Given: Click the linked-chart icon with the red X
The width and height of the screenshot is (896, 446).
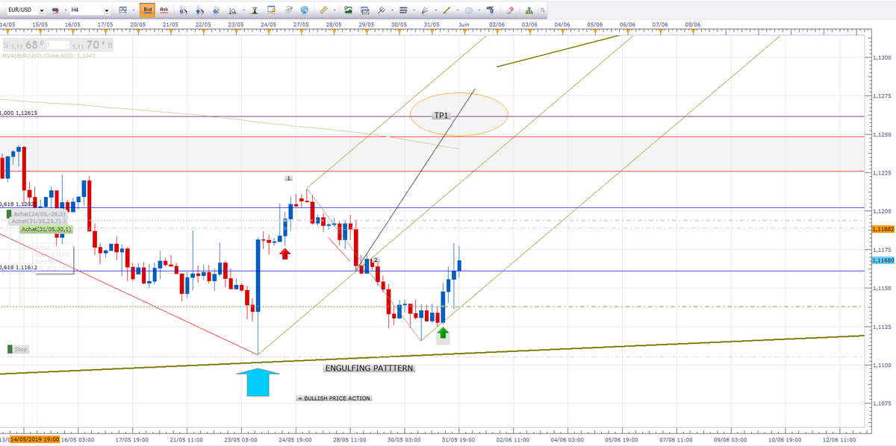Looking at the screenshot, I should click(x=55, y=10).
